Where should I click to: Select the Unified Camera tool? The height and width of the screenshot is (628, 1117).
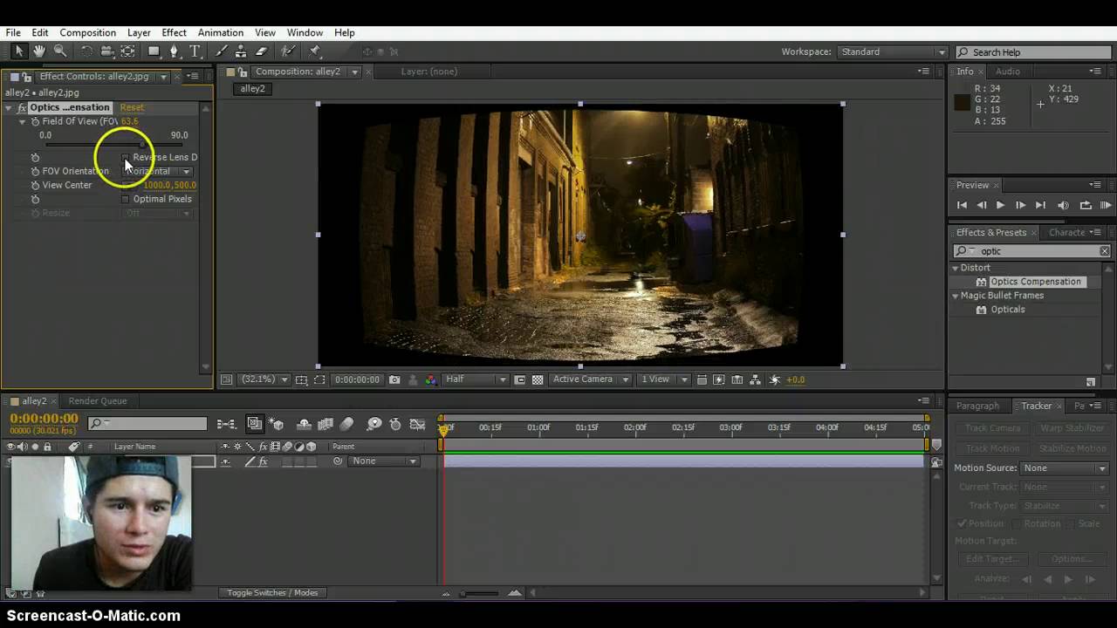coord(106,51)
